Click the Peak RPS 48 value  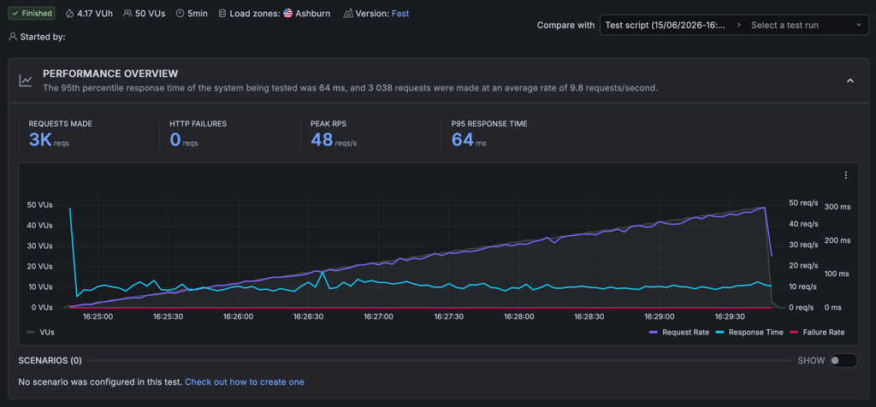(x=322, y=139)
